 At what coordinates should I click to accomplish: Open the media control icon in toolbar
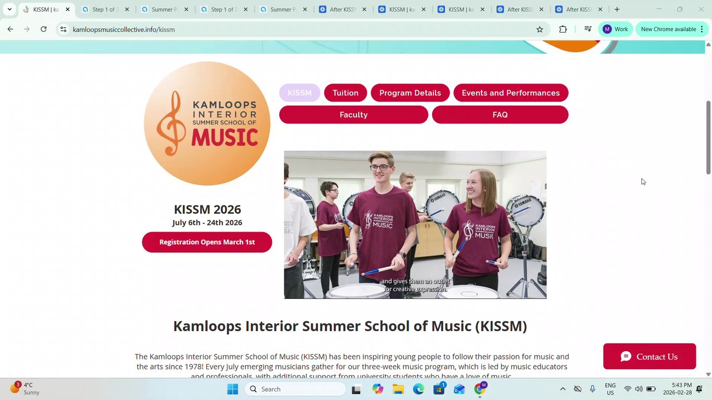(587, 29)
